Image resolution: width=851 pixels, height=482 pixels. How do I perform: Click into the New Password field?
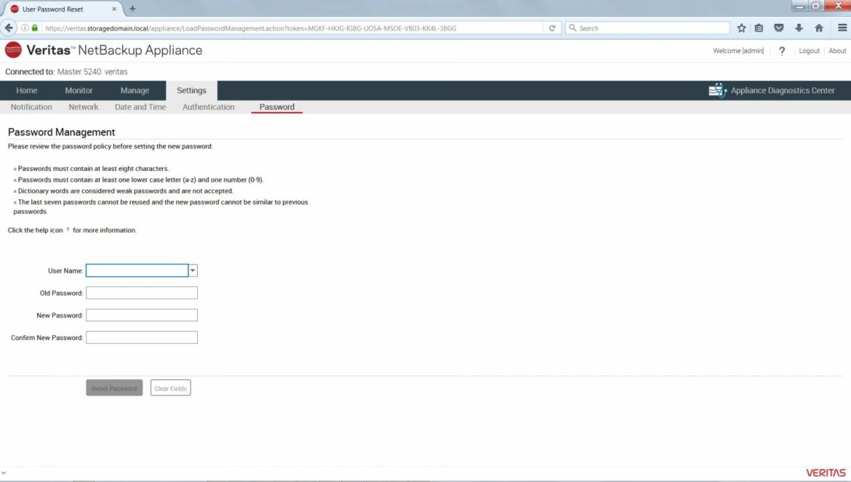[142, 315]
